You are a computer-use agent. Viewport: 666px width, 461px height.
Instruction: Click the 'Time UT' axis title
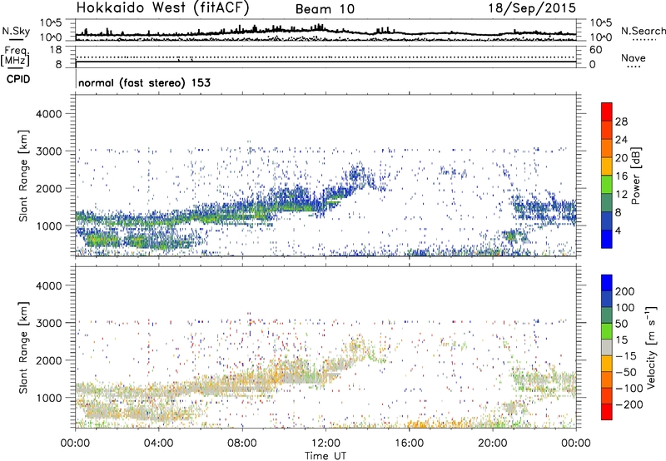coord(326,455)
